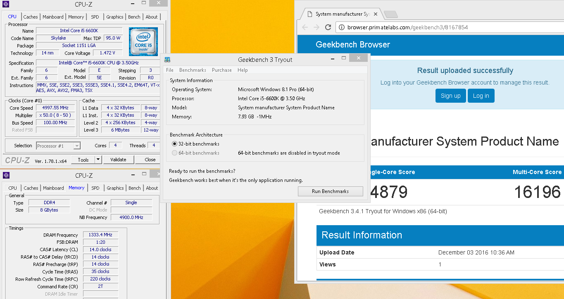Open SPD tab in top CPU-Z window
The image size is (564, 299).
coord(95,17)
